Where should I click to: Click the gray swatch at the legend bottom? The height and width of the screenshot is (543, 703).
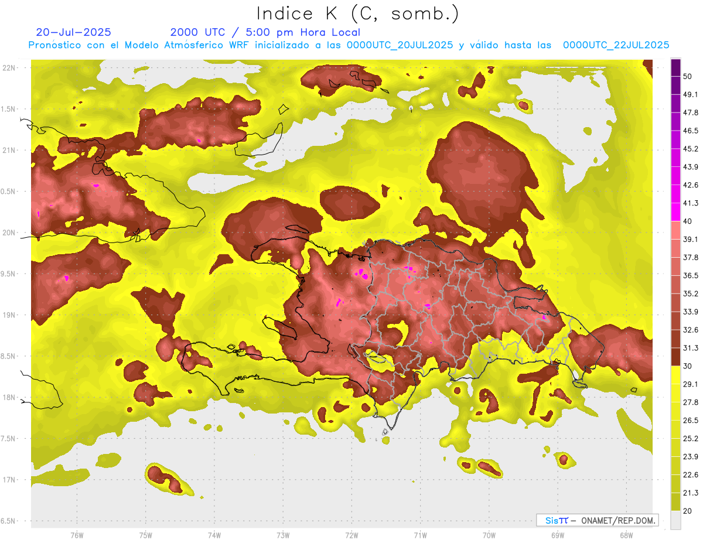(675, 520)
